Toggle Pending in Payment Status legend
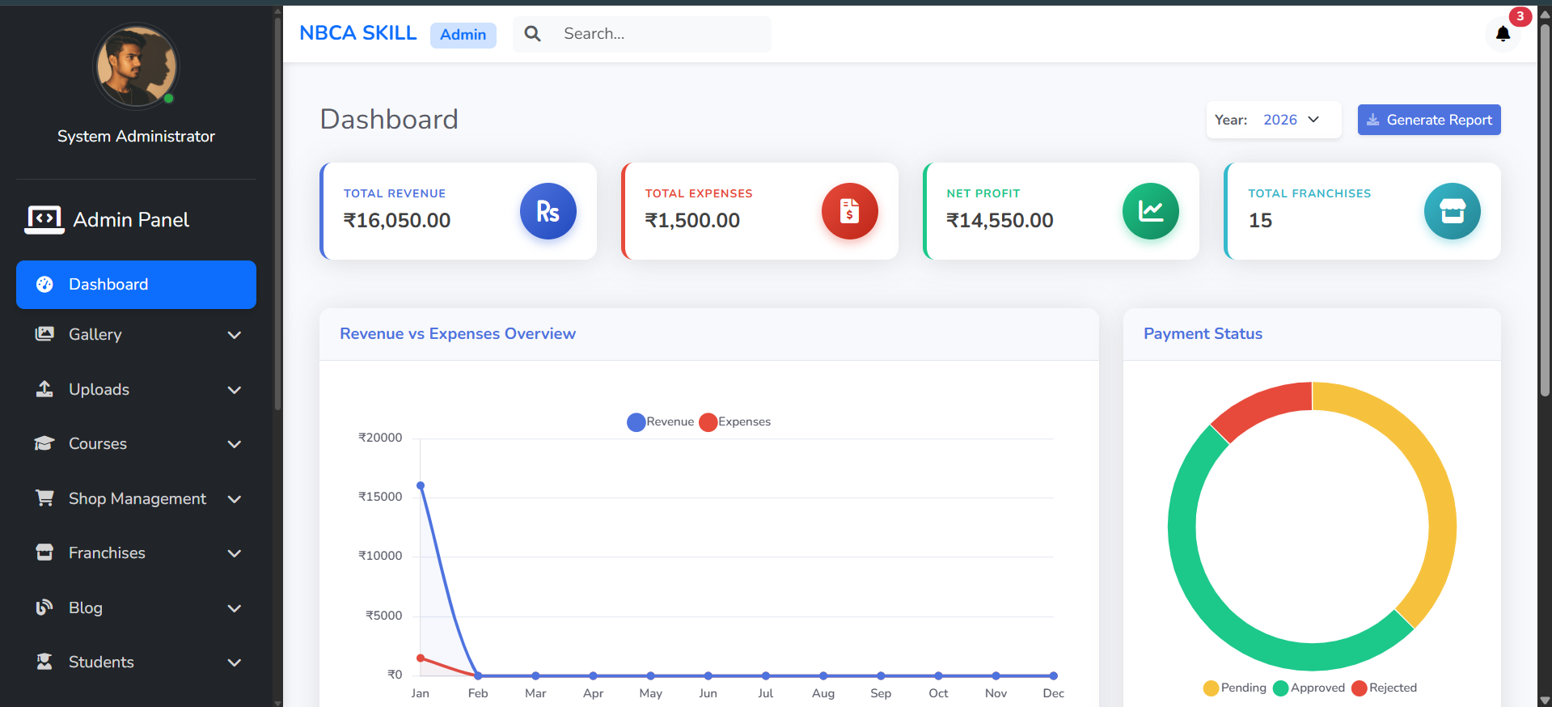 pos(1234,688)
